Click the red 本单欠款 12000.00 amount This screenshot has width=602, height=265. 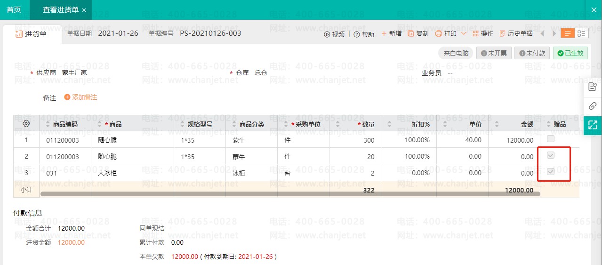pyautogui.click(x=185, y=257)
